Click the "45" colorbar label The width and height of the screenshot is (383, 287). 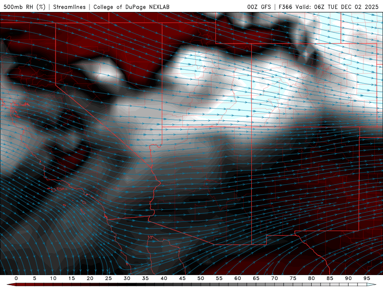182,278
